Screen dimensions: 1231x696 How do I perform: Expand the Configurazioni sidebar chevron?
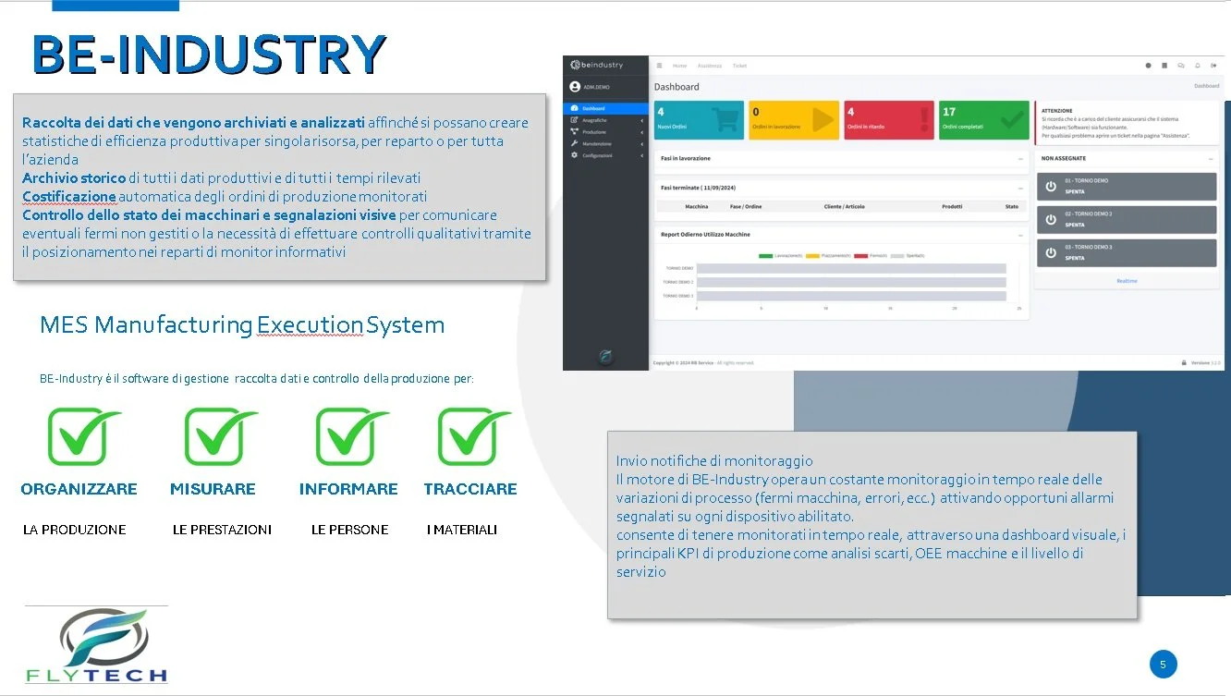tap(641, 155)
